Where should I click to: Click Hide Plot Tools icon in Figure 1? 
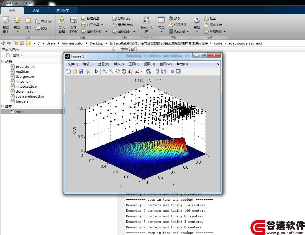click(x=172, y=71)
